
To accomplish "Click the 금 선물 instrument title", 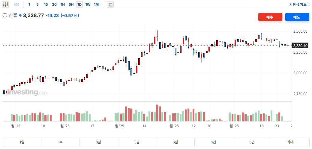I will (x=10, y=16).
